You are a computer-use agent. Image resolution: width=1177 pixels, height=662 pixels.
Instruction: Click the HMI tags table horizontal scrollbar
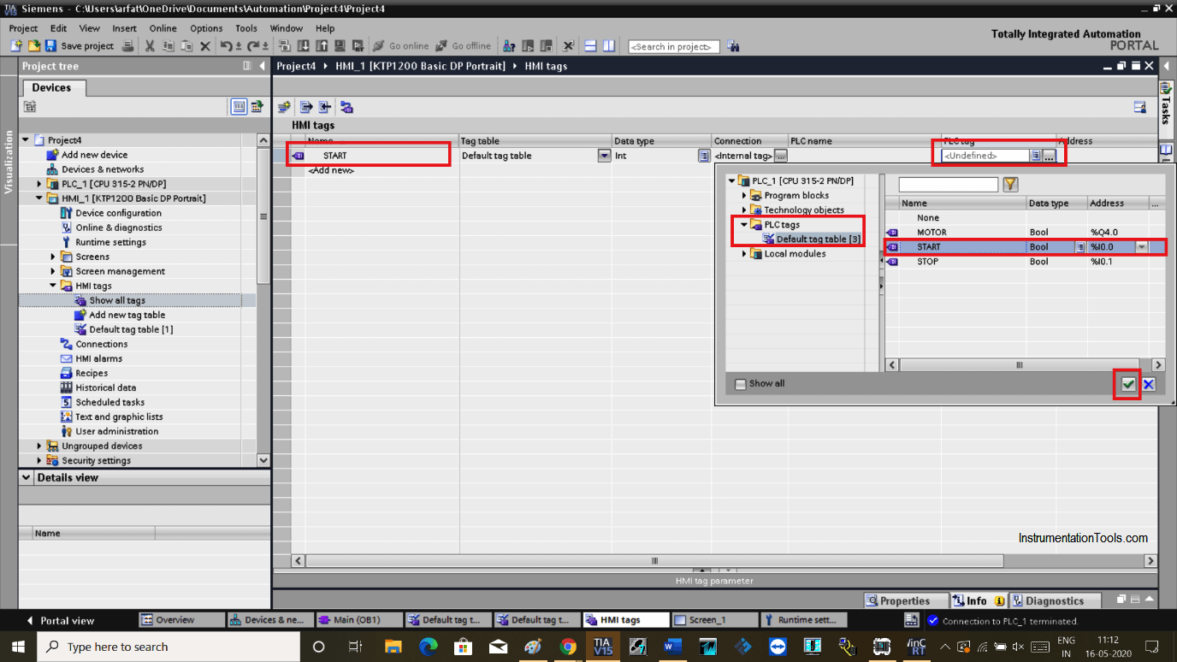pos(654,561)
